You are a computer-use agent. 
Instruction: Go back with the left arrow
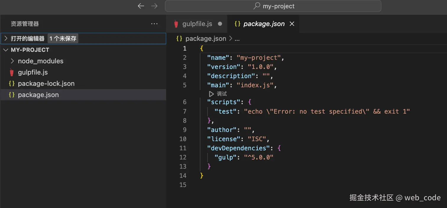141,6
